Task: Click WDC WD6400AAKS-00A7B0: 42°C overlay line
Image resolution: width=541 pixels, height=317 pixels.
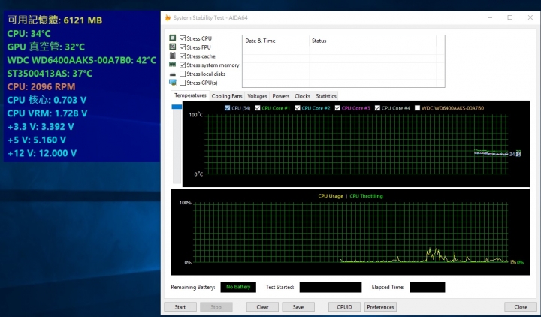Action: pyautogui.click(x=82, y=60)
